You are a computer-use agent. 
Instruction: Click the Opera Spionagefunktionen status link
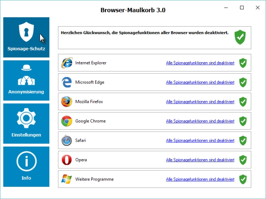click(200, 160)
